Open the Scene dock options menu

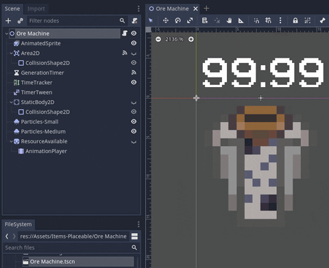(138, 9)
